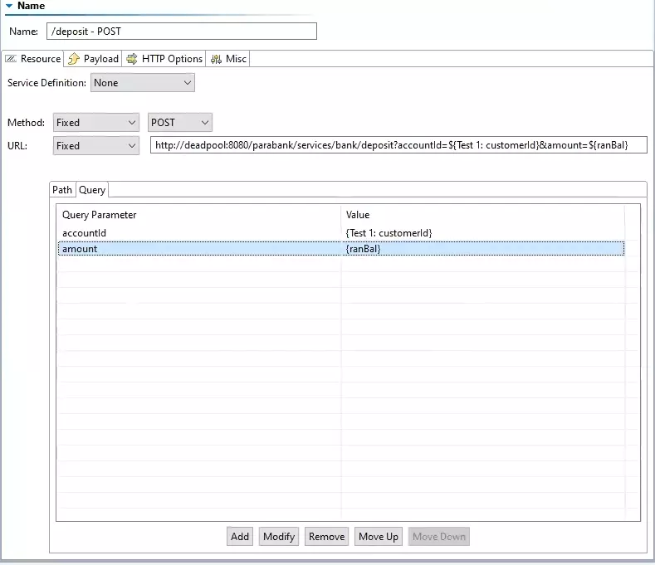The image size is (655, 565).
Task: Click the Name text field
Action: [x=181, y=32]
